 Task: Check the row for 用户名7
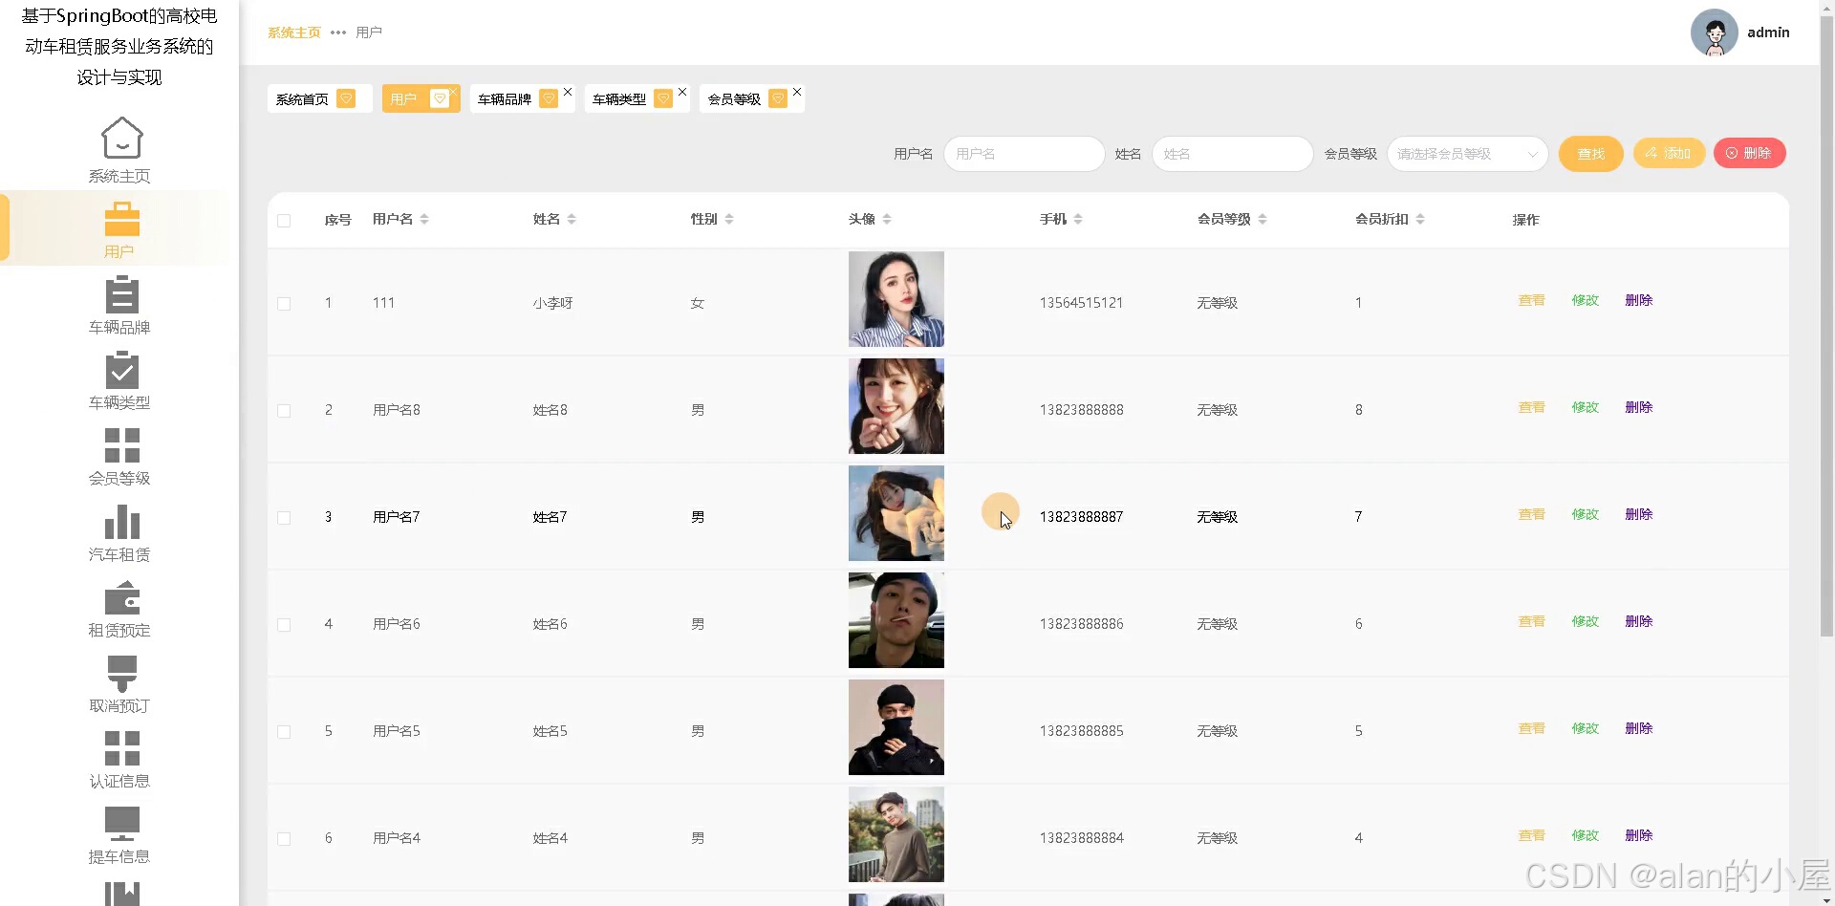coord(284,518)
